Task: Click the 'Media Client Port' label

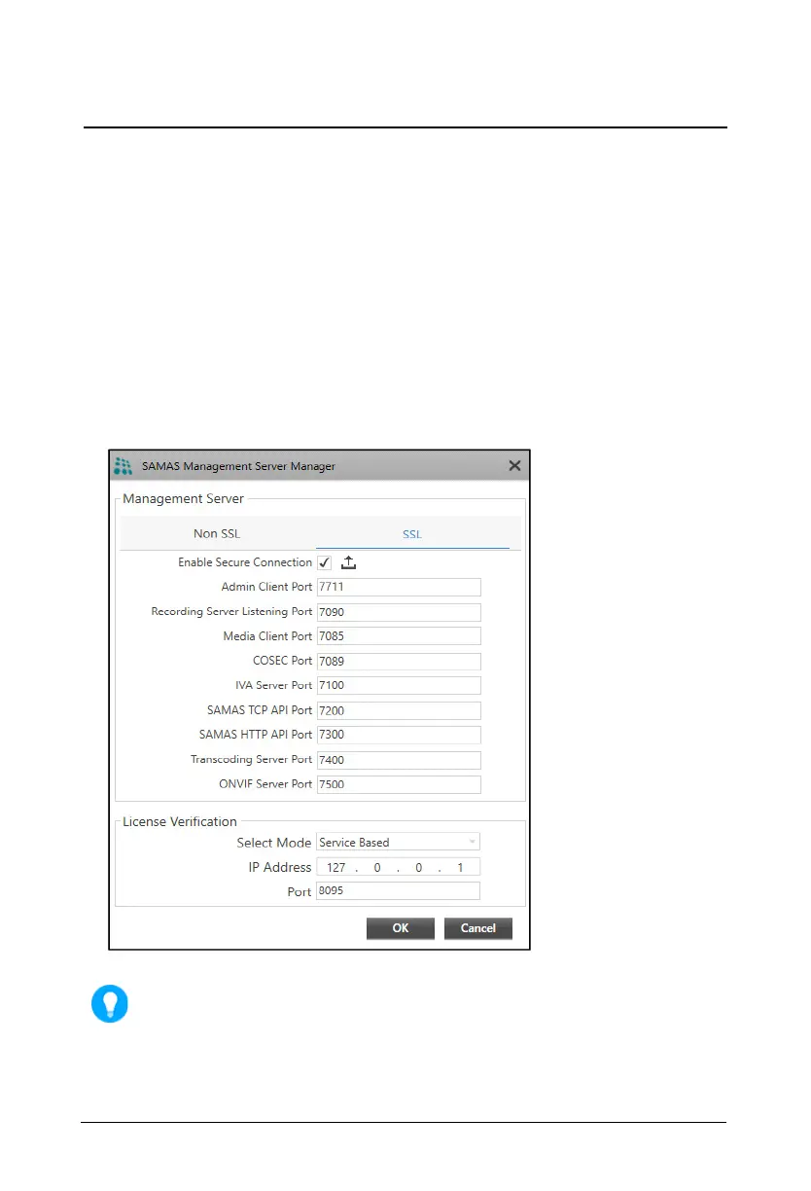Action: coord(268,636)
